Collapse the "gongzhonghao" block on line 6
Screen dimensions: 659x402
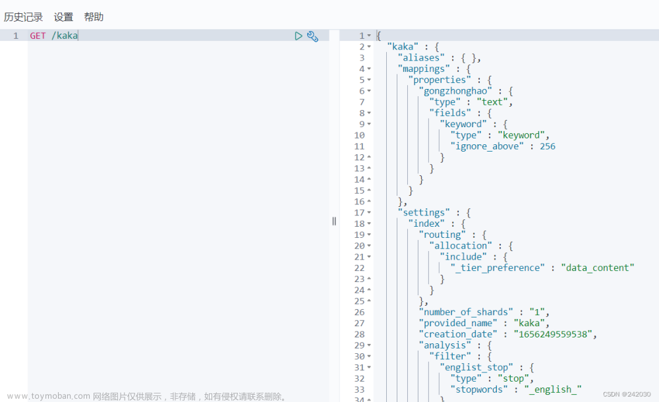tap(369, 91)
